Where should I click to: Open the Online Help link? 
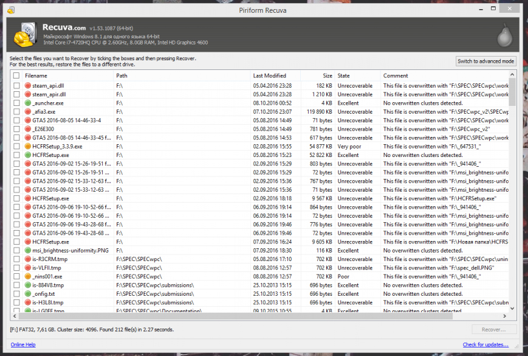pyautogui.click(x=23, y=344)
